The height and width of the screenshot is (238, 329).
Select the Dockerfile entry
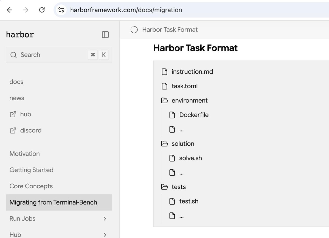click(x=194, y=115)
